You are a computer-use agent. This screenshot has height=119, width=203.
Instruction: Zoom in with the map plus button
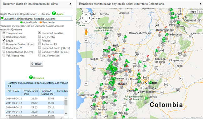(x=86, y=41)
